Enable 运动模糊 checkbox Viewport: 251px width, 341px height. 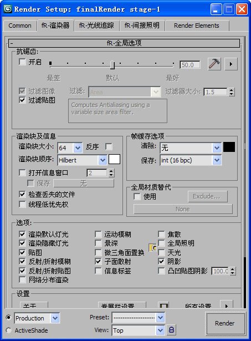[98, 234]
